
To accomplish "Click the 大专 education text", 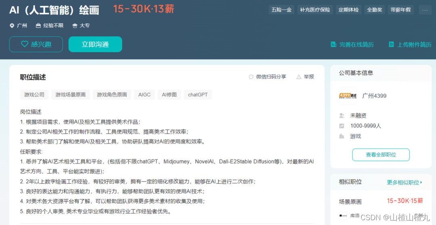I will 85,26.
